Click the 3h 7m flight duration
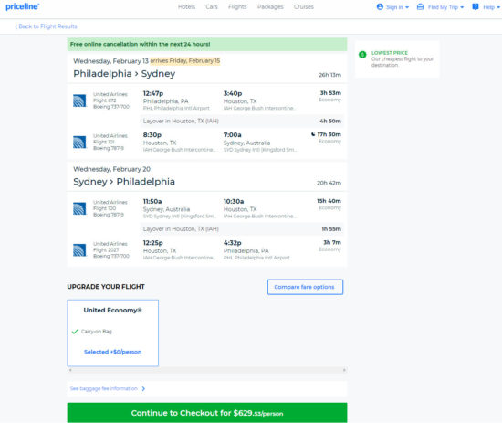502x423 pixels. click(x=332, y=243)
